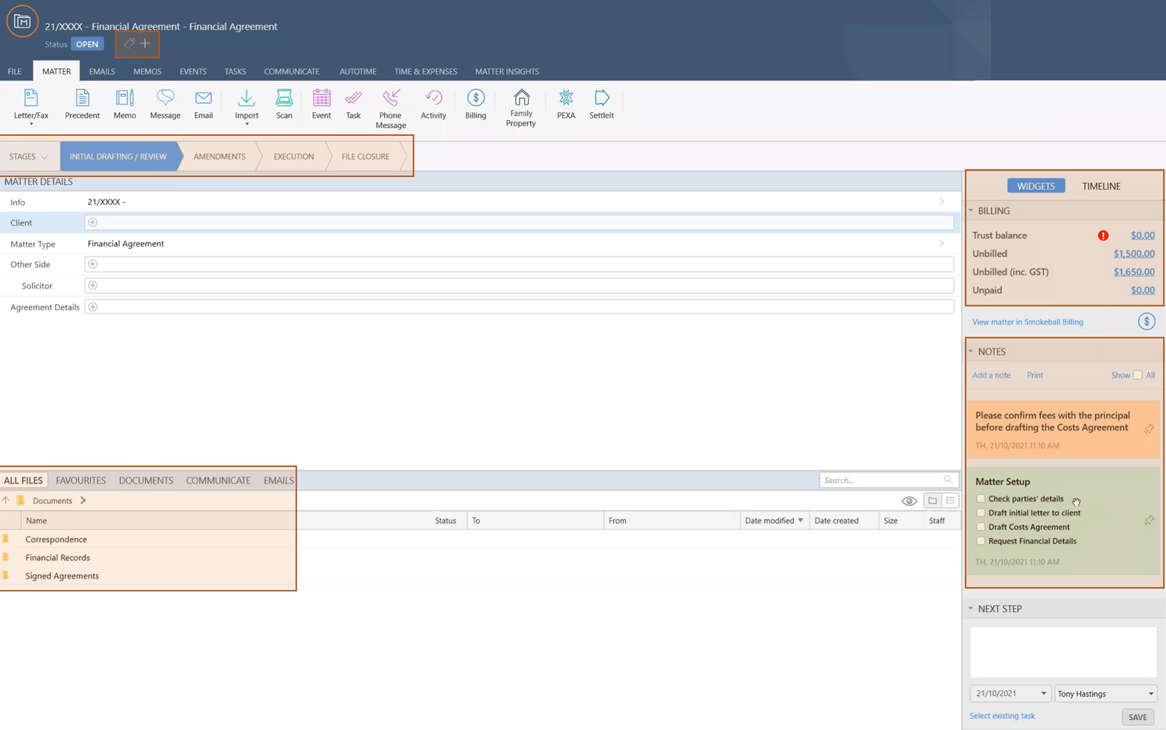Expand Documents breadcrumb chevron
The height and width of the screenshot is (730, 1166).
(83, 500)
